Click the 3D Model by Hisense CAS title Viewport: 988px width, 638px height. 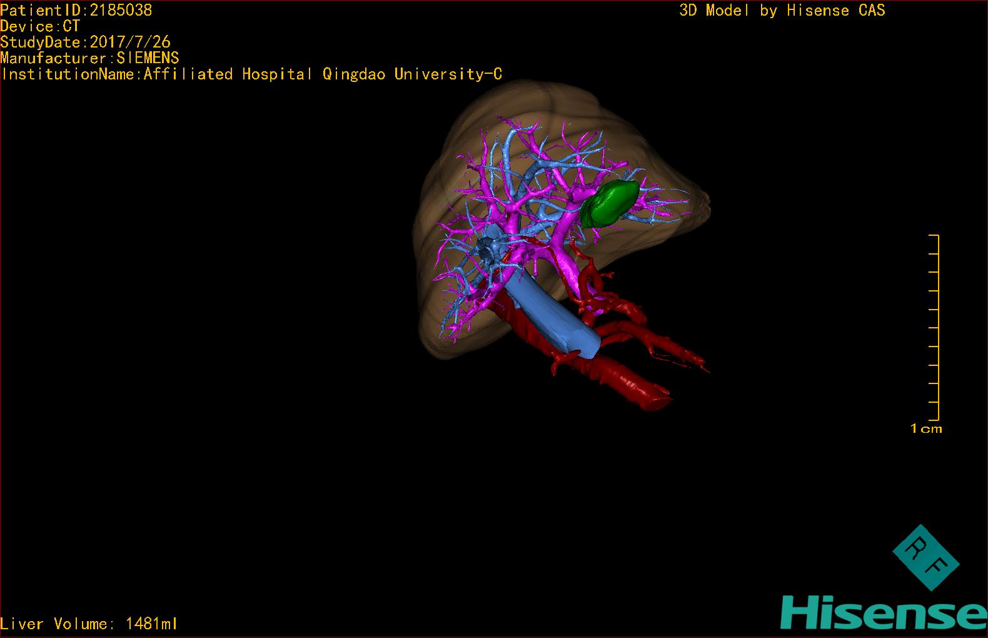[782, 10]
